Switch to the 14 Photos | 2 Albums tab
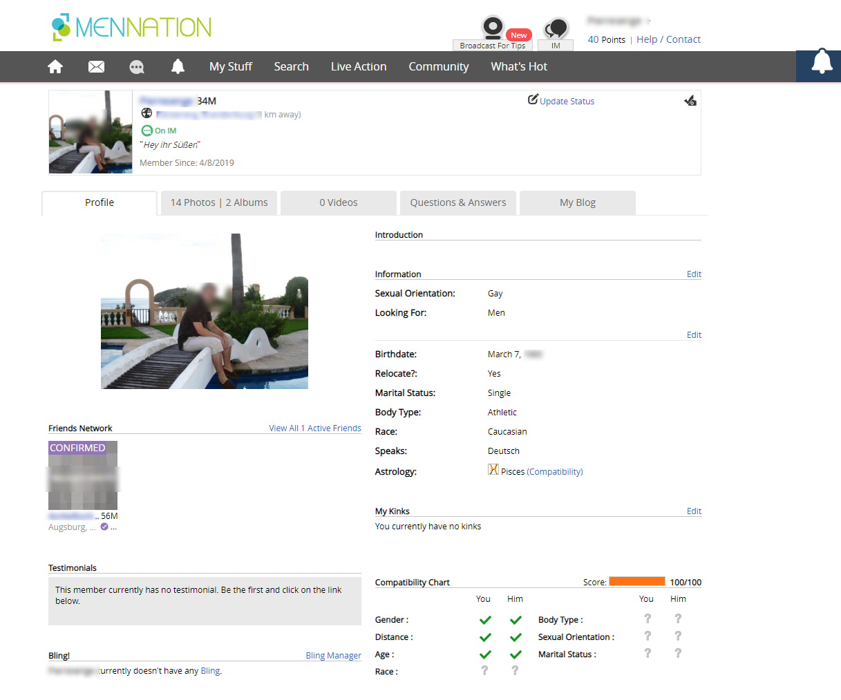Image resolution: width=841 pixels, height=700 pixels. tap(219, 202)
